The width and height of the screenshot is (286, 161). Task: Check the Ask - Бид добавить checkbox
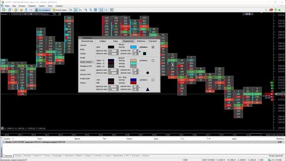[x=153, y=80]
